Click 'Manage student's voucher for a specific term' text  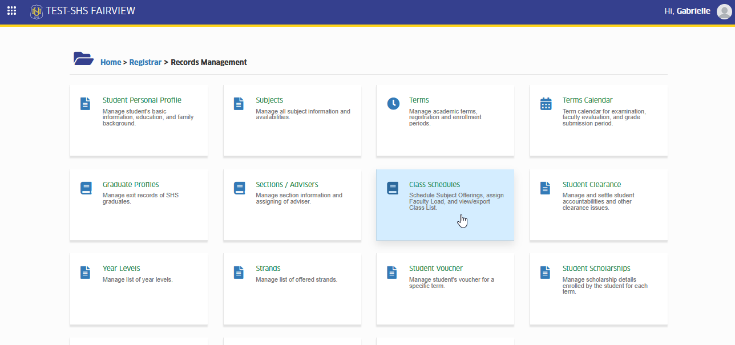pos(452,283)
